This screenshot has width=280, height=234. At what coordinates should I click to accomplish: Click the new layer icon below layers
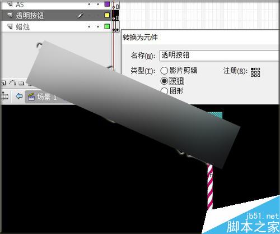[3, 82]
